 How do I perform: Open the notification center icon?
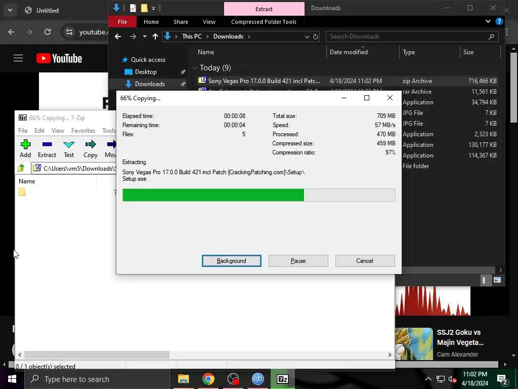click(x=502, y=379)
